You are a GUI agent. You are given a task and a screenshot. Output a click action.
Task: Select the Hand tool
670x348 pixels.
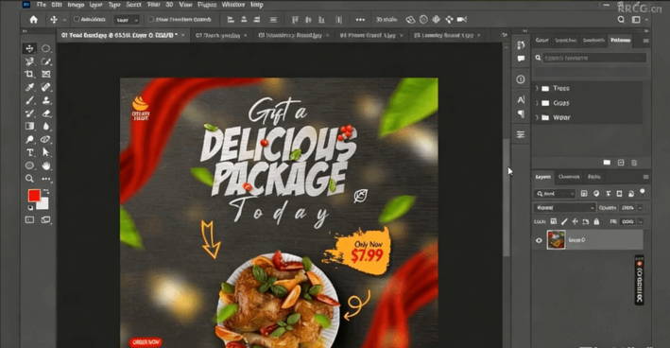[x=45, y=165]
